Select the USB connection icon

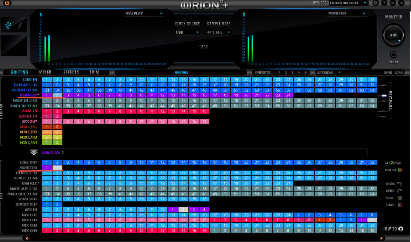point(8,25)
